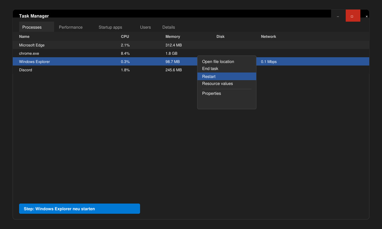Close the Task Manager window
This screenshot has height=229, width=382.
366,16
